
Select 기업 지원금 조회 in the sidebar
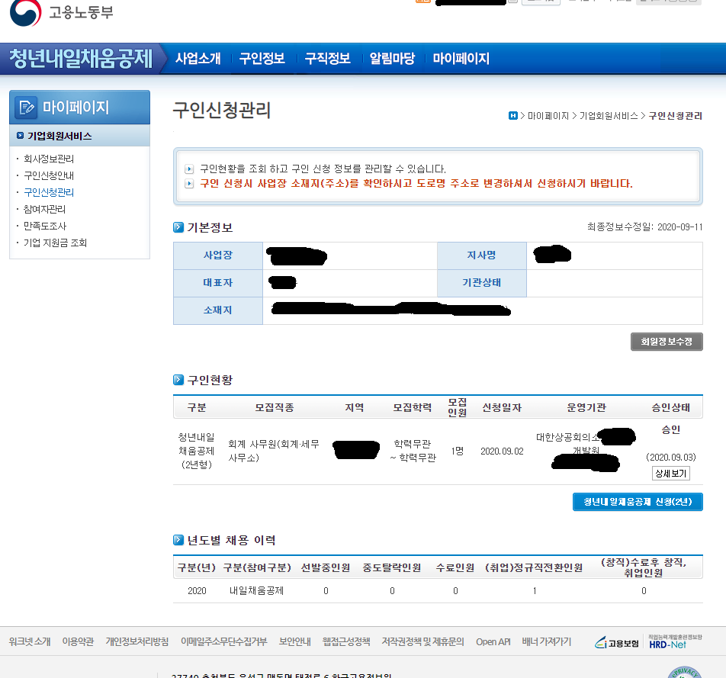[x=55, y=243]
